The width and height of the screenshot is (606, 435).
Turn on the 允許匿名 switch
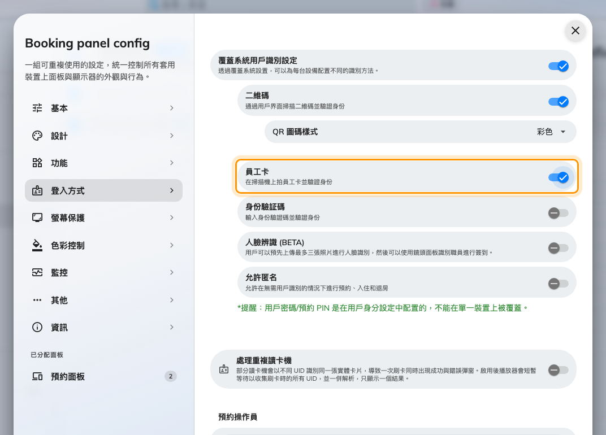pos(558,284)
